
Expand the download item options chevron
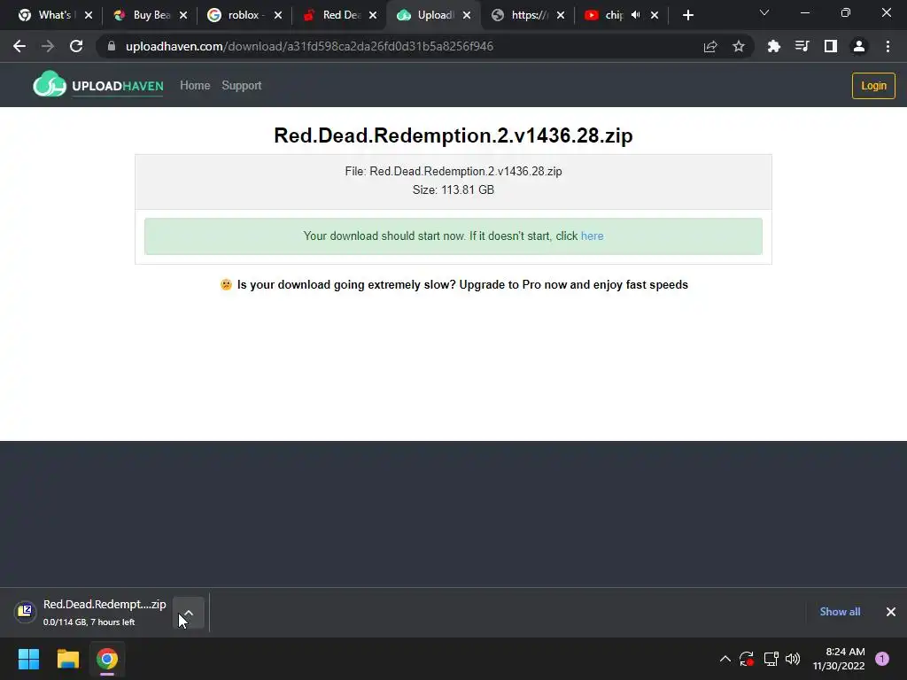188,613
